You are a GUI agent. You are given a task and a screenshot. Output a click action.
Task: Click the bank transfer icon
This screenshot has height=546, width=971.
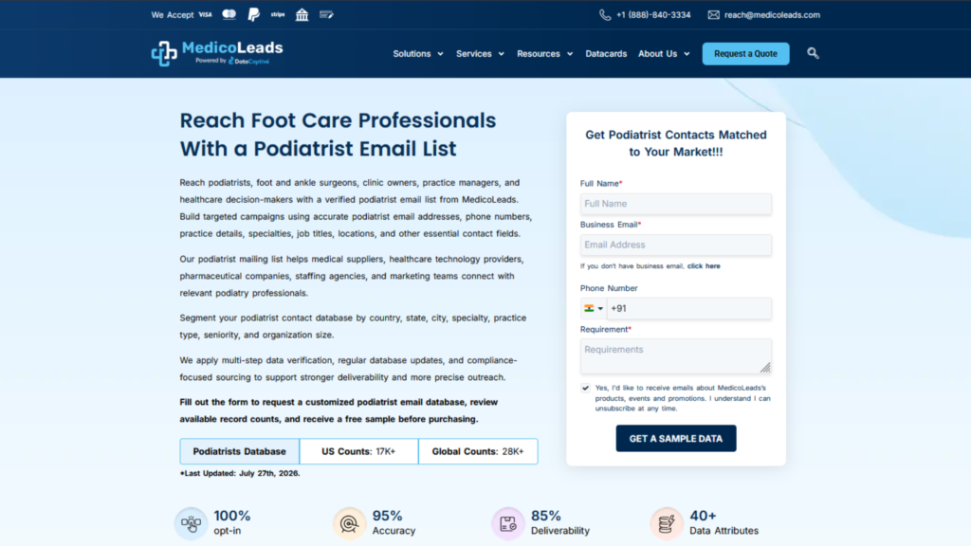(x=302, y=15)
